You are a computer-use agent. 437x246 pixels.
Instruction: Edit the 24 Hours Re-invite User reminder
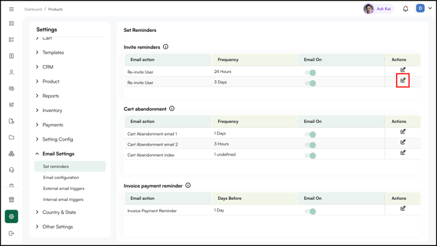402,70
